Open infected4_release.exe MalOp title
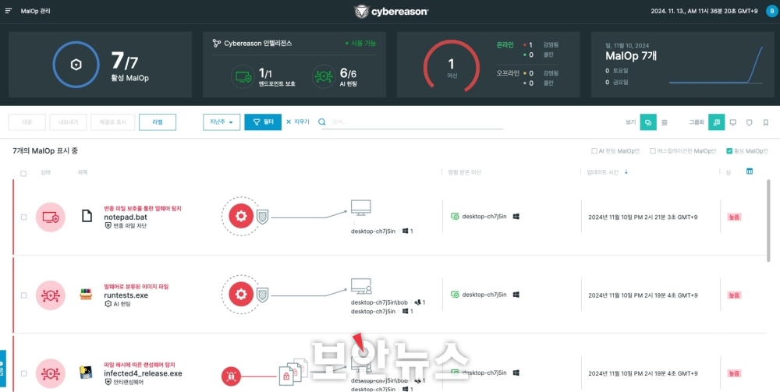The image size is (780, 392). click(143, 373)
